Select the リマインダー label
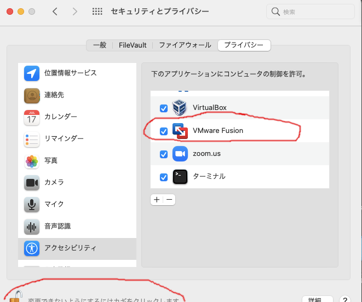This screenshot has height=302, width=362. [64, 138]
